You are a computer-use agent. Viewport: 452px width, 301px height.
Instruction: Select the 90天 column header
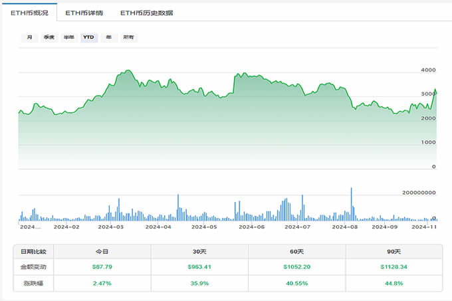[x=394, y=251]
